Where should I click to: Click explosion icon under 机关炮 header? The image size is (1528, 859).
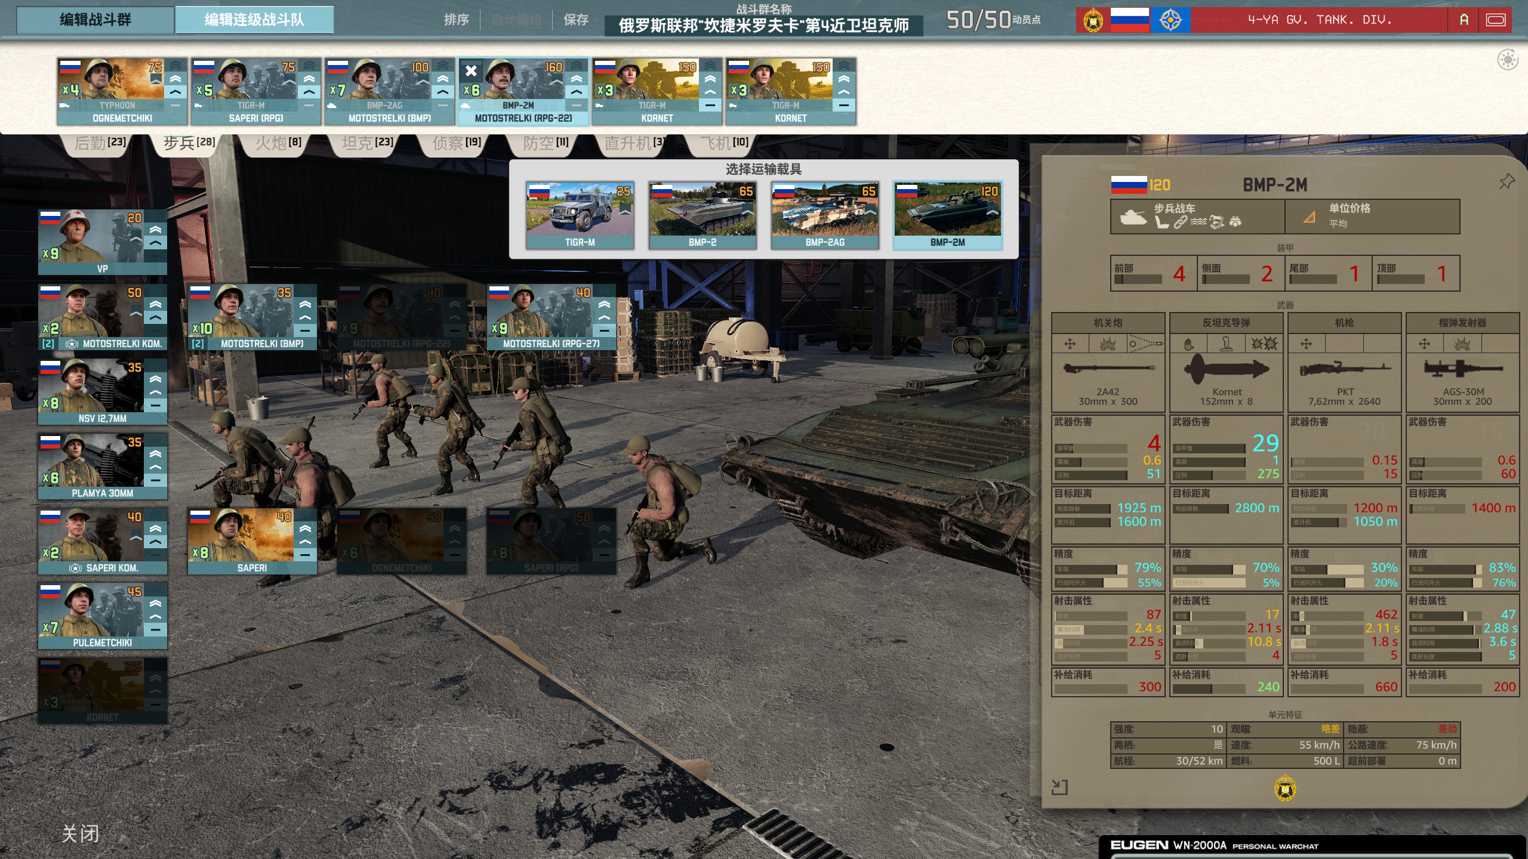click(1108, 344)
